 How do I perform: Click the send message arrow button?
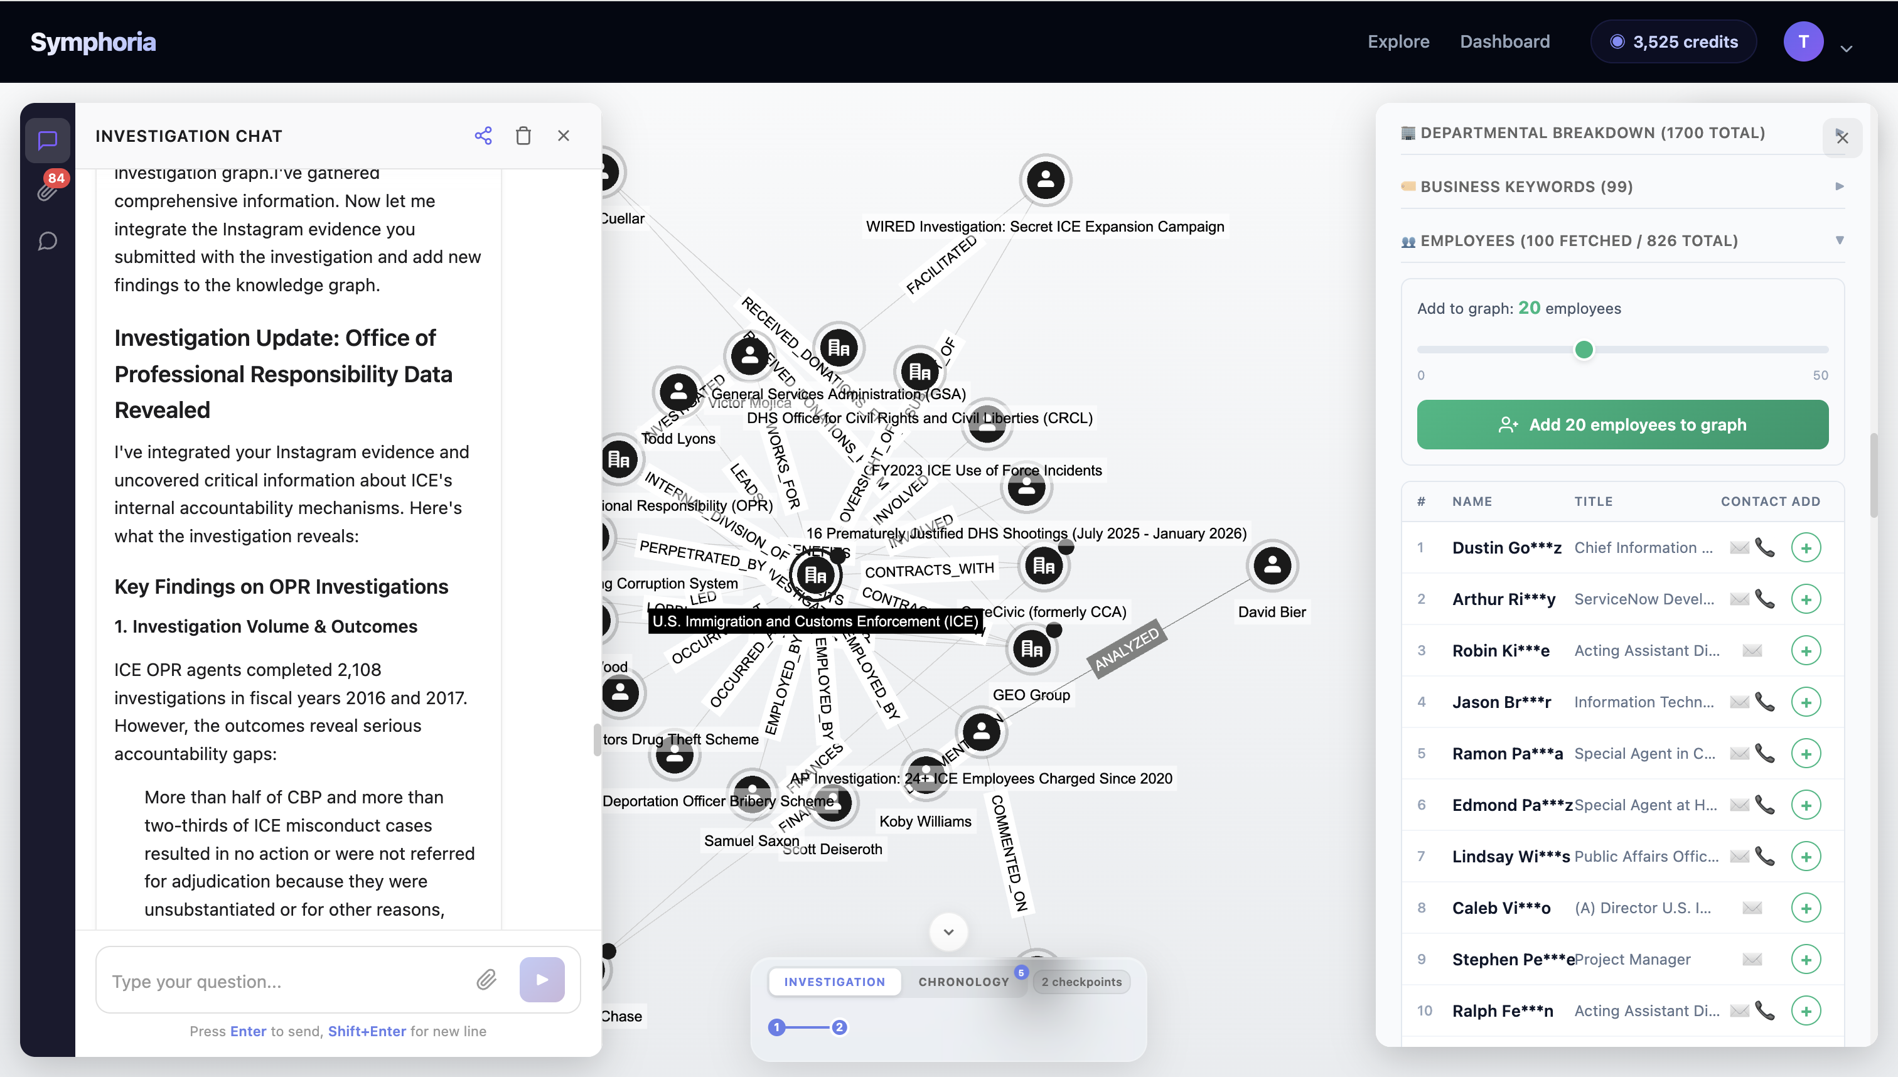click(x=542, y=980)
